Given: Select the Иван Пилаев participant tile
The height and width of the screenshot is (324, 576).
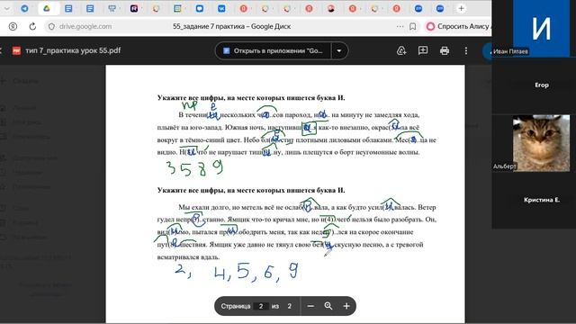Looking at the screenshot, I should (541, 28).
